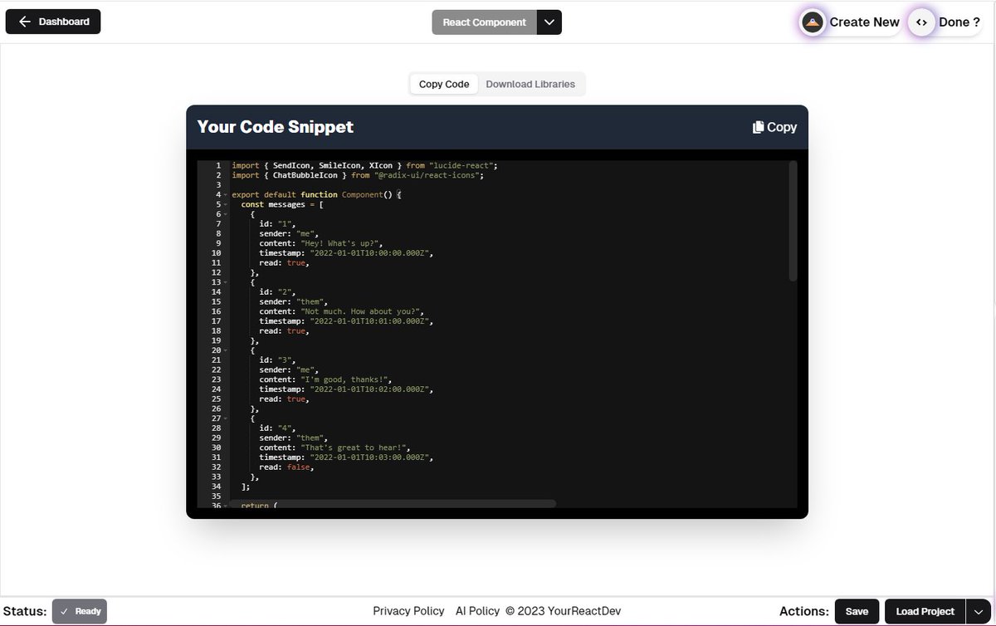Collapse the function block at line 4
This screenshot has height=626, width=996.
(224, 195)
